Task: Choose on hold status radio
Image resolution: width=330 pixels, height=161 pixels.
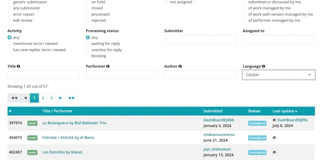Action: pos(88,2)
